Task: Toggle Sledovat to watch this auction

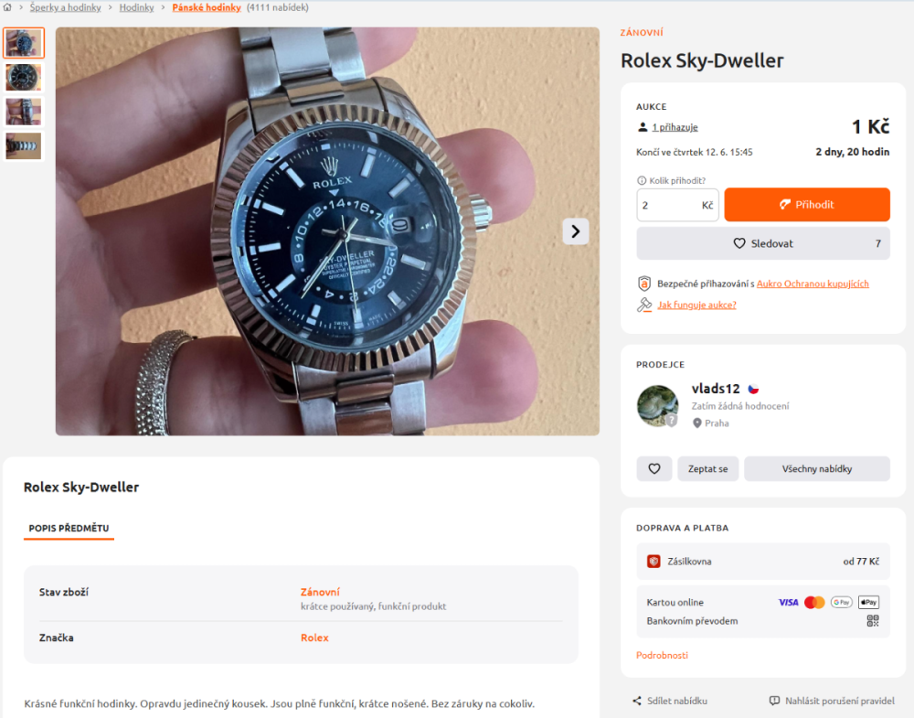Action: pos(763,244)
